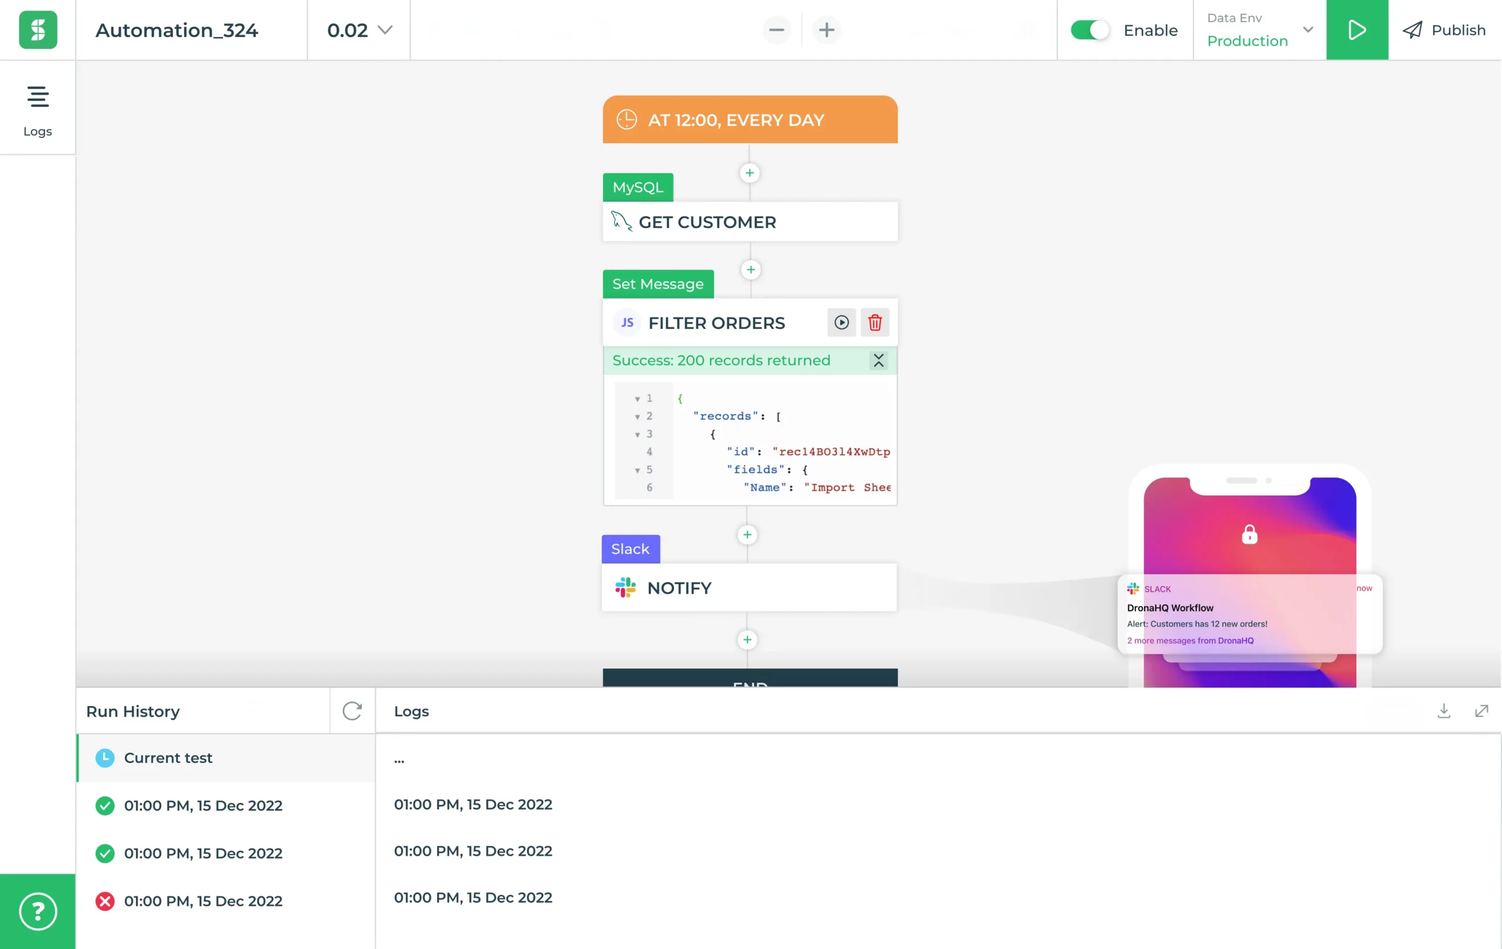The height and width of the screenshot is (949, 1502).
Task: Delete the Filter Orders step
Action: (x=874, y=323)
